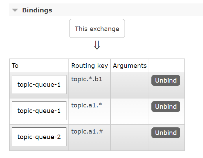Click the Bindings section heading
Image resolution: width=203 pixels, height=158 pixels.
pyautogui.click(x=37, y=10)
